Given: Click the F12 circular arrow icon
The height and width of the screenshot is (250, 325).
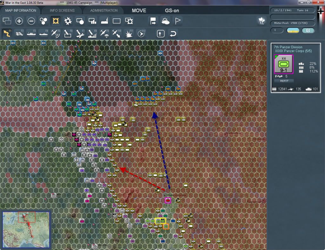Looking at the screenshot, I should tap(141, 34).
